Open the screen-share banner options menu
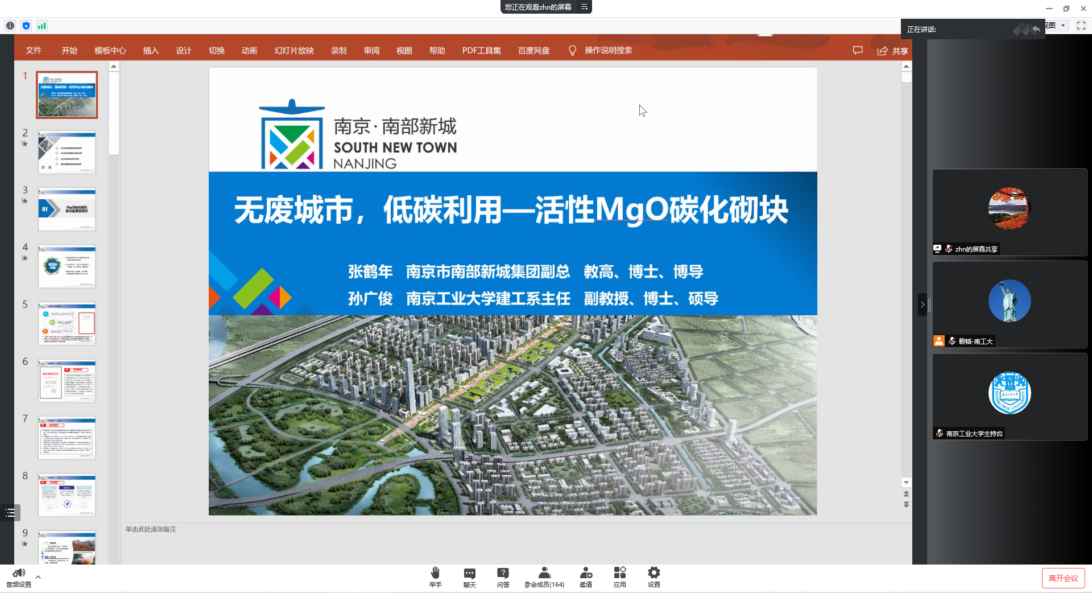 pyautogui.click(x=584, y=7)
